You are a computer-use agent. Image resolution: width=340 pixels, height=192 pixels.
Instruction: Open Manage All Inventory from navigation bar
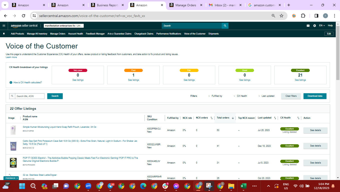[37, 34]
